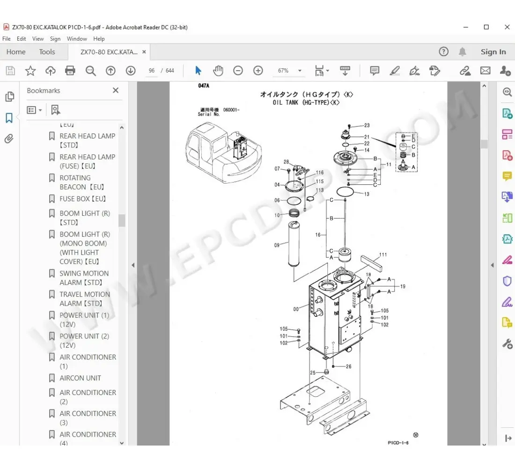Add a sticky note comment
The image size is (515, 468).
pyautogui.click(x=375, y=71)
